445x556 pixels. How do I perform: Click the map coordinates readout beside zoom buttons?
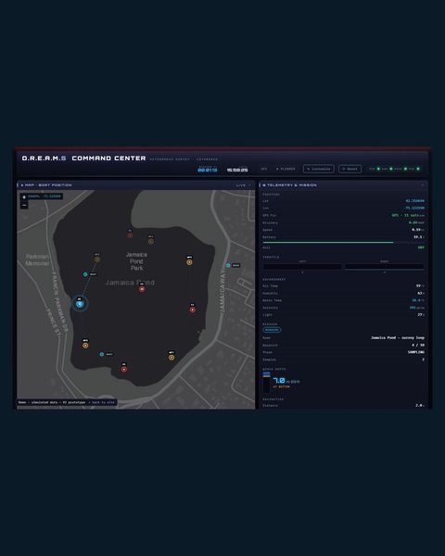click(44, 196)
